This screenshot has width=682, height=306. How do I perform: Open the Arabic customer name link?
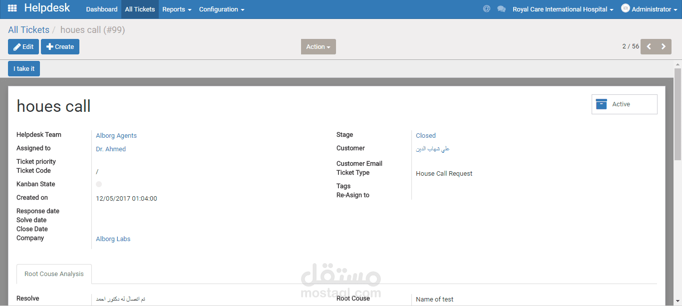(x=433, y=149)
